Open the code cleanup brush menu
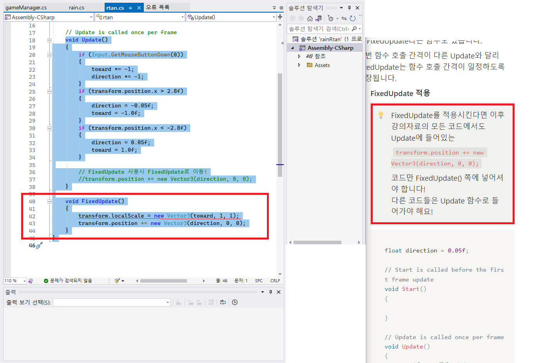 119,281
